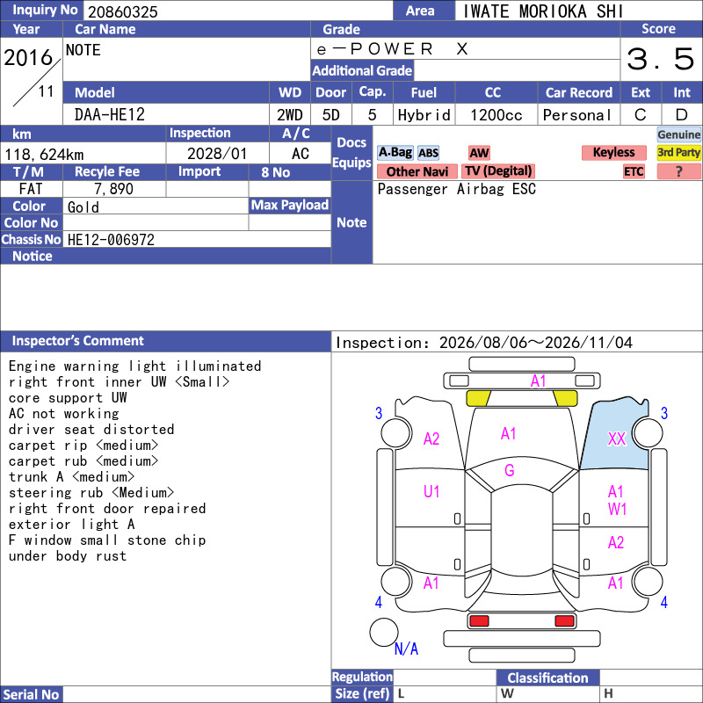Viewport: 703px width, 703px height.
Task: Click the Inspector's Comment header
Action: (x=77, y=341)
